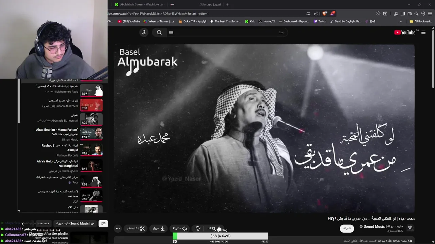
Task: Click the share page icon in address bar
Action: pos(316,14)
